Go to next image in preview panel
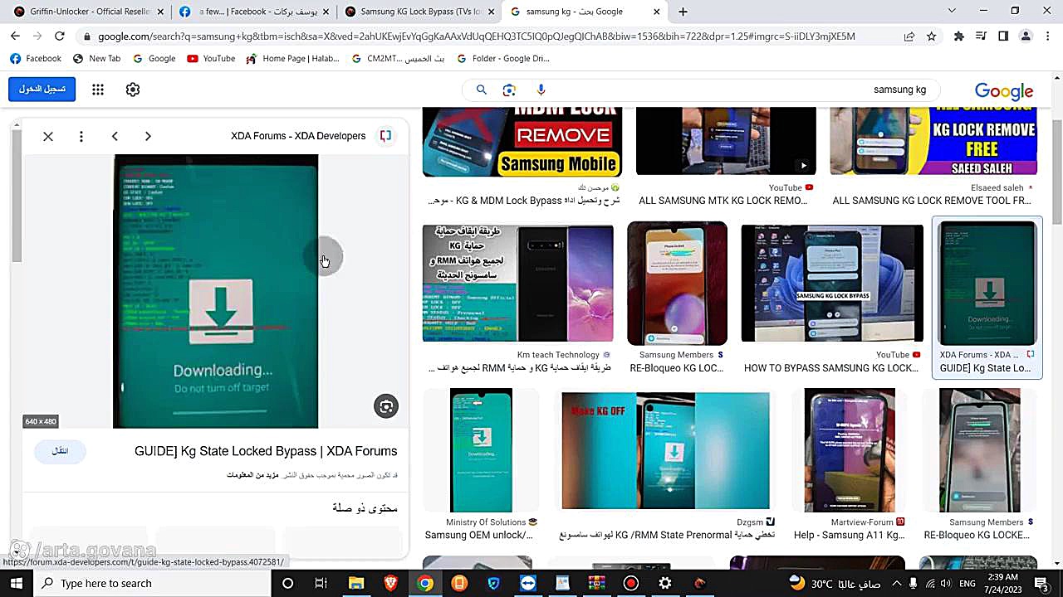Viewport: 1063px width, 597px height. pos(148,136)
